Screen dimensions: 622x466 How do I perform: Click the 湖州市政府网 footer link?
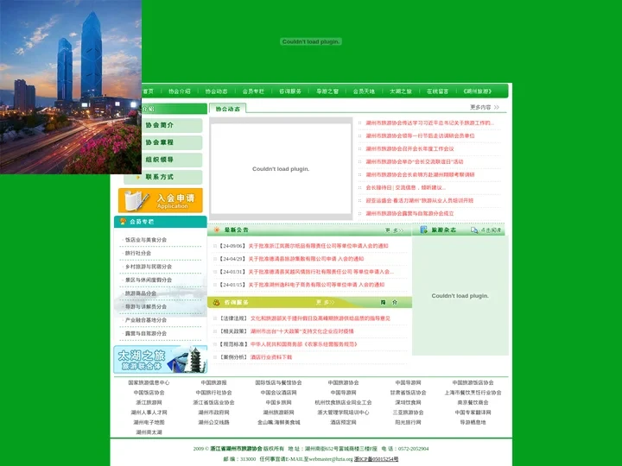point(214,412)
